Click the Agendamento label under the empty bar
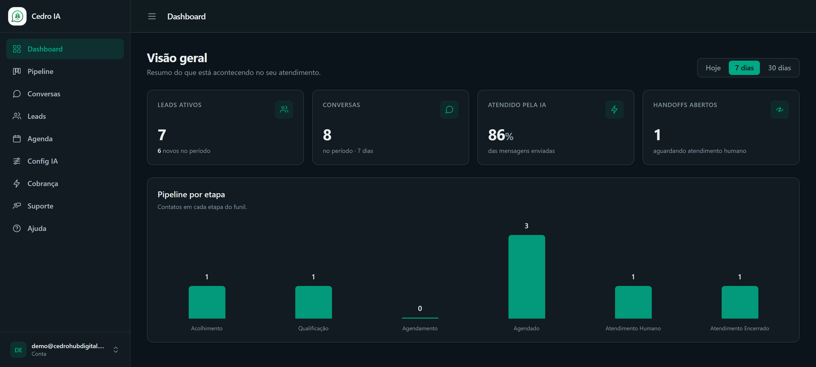The image size is (816, 367). 420,328
